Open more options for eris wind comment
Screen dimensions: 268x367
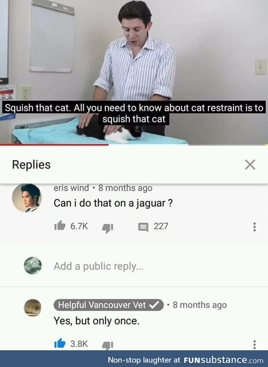point(255,227)
